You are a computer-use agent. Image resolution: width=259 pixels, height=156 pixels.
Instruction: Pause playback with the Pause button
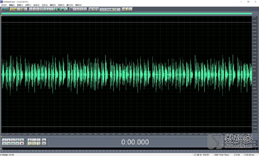point(13,140)
